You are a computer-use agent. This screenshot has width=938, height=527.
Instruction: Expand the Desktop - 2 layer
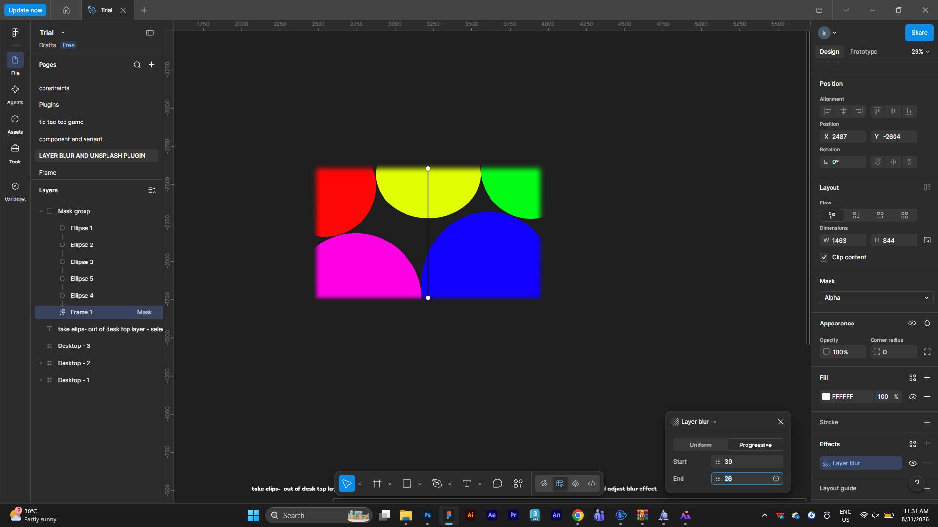pos(41,363)
